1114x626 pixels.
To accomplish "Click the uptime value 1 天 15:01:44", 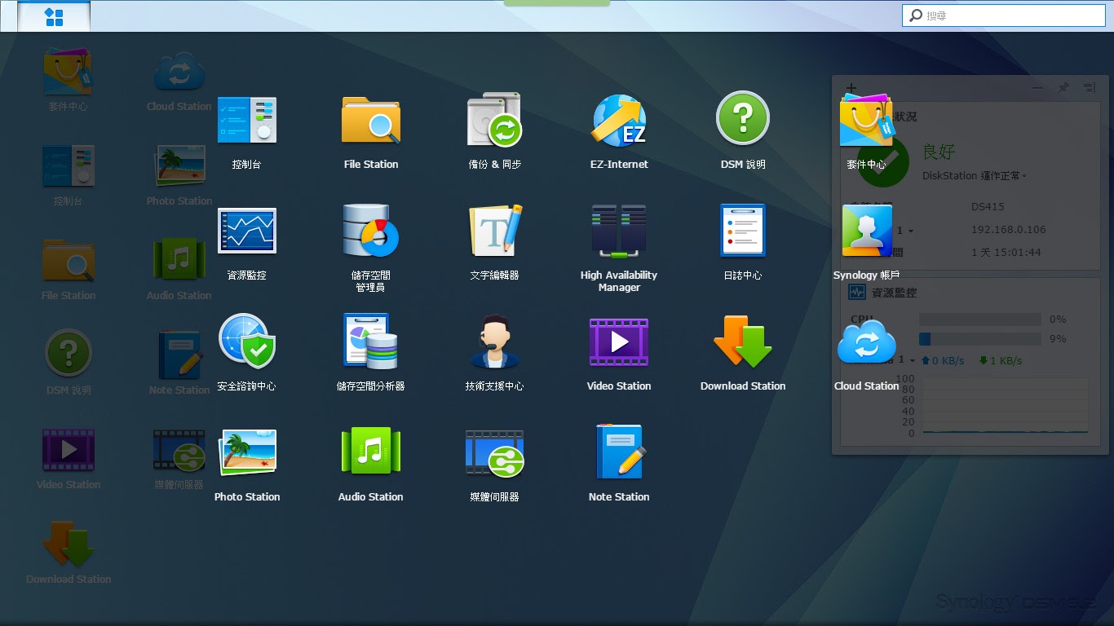I will [1006, 253].
